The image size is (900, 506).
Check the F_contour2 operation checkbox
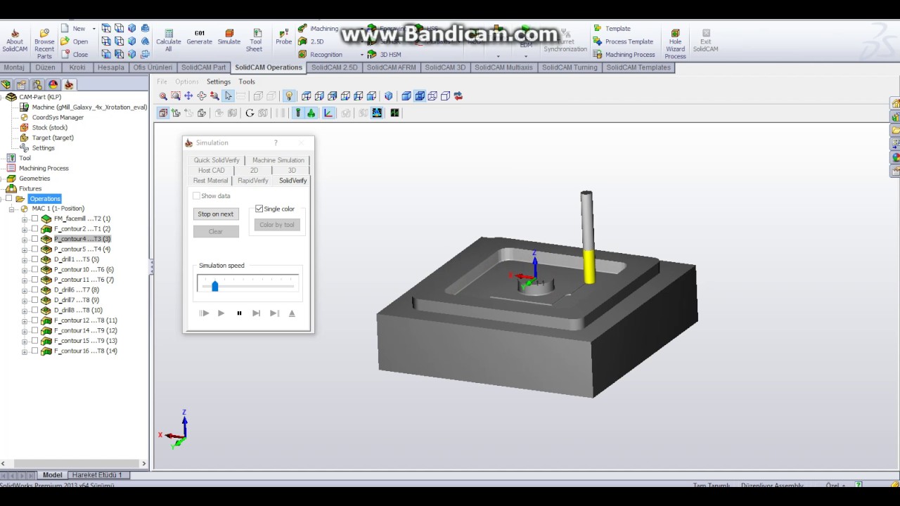click(34, 229)
